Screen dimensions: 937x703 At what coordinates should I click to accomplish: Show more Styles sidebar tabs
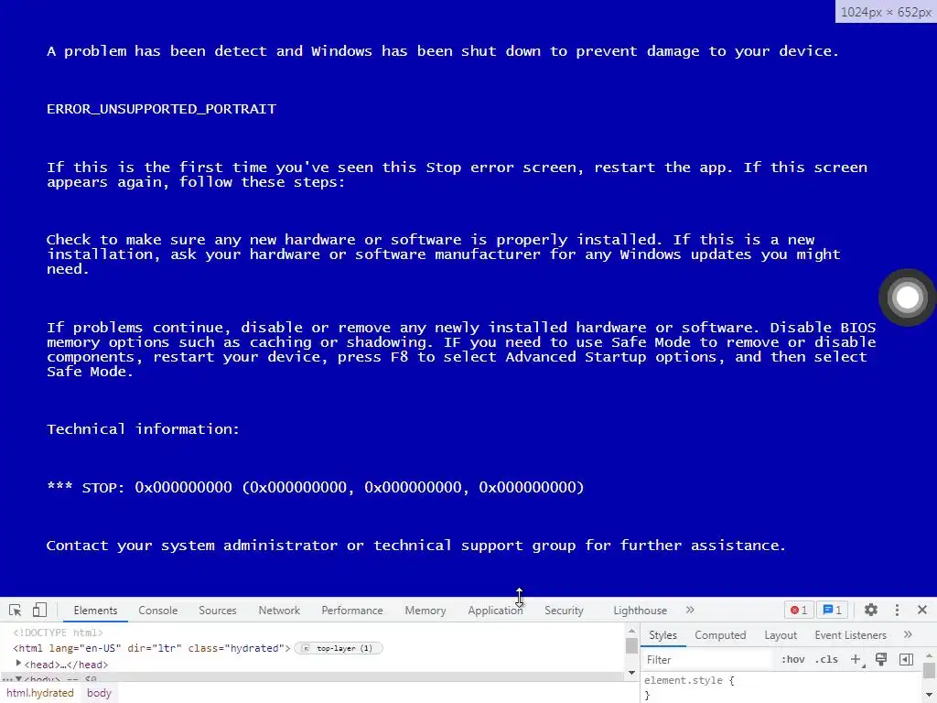pyautogui.click(x=908, y=635)
